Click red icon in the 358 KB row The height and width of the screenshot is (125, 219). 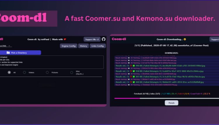(131, 71)
